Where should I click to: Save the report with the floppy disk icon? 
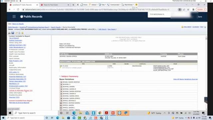click(x=13, y=33)
